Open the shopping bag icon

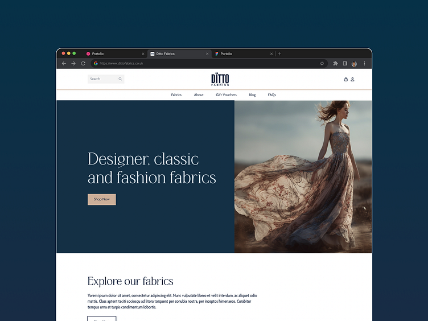[346, 79]
